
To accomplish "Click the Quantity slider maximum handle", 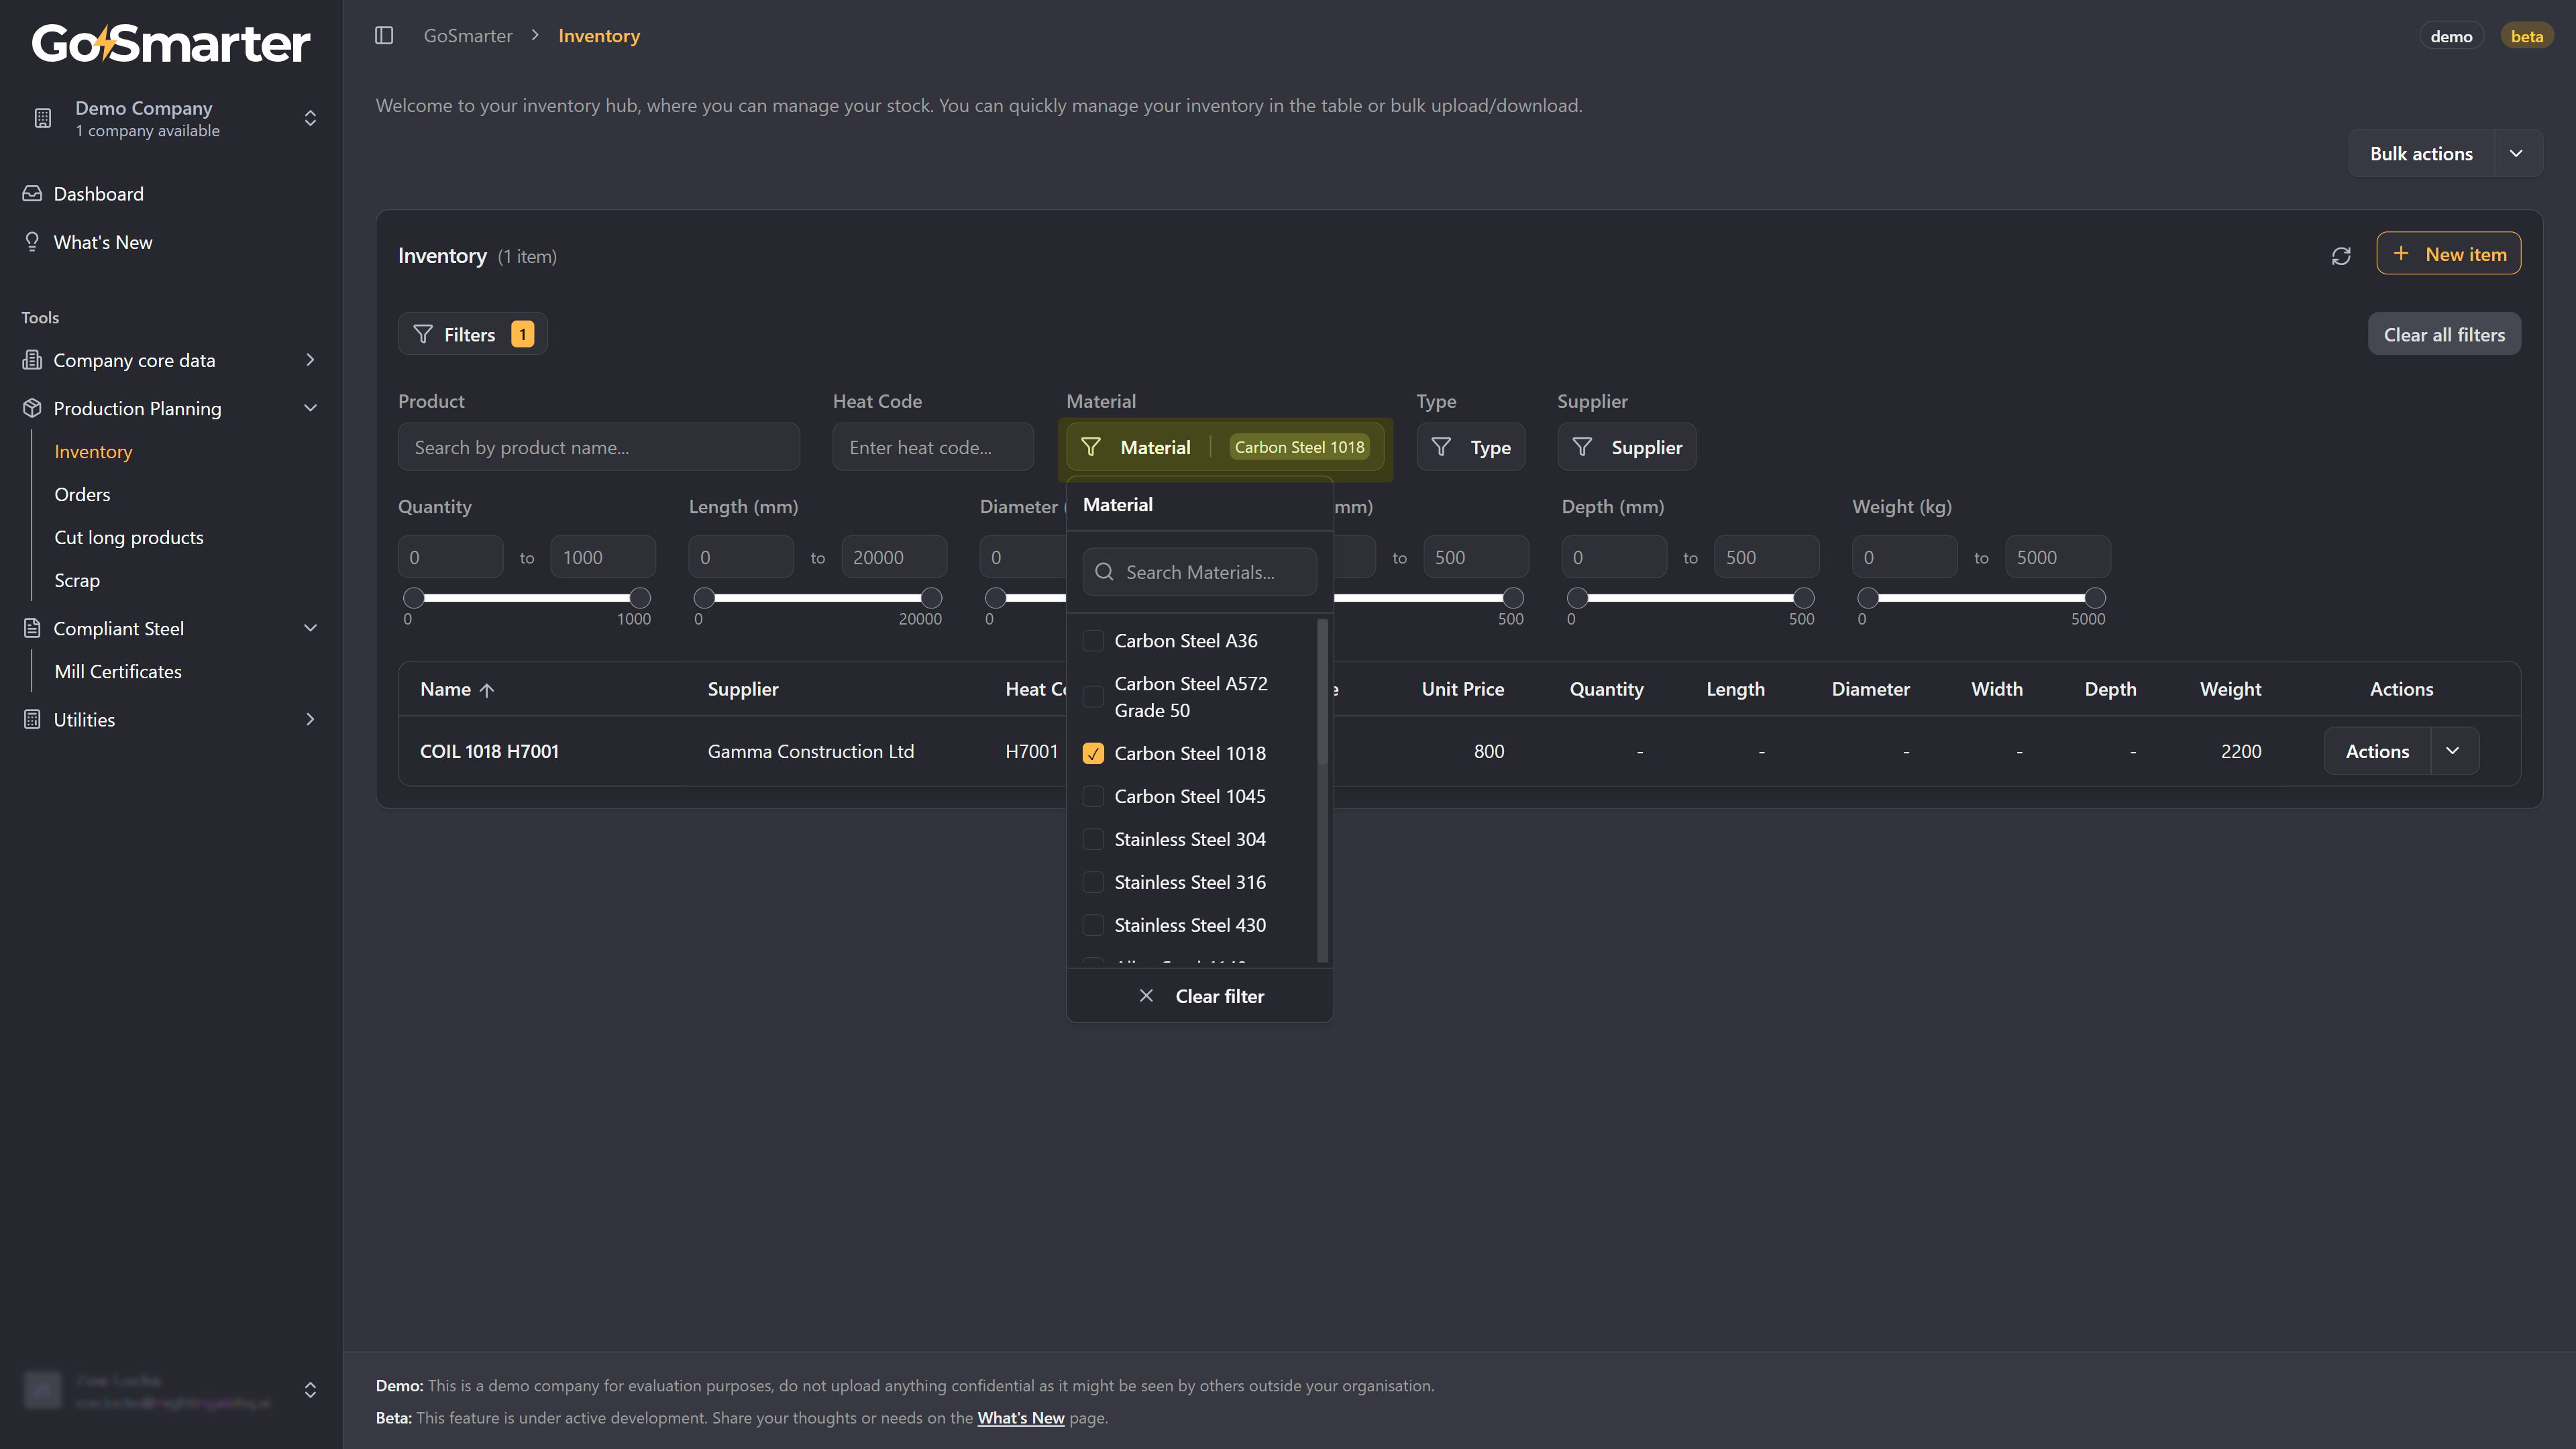I will [x=640, y=598].
